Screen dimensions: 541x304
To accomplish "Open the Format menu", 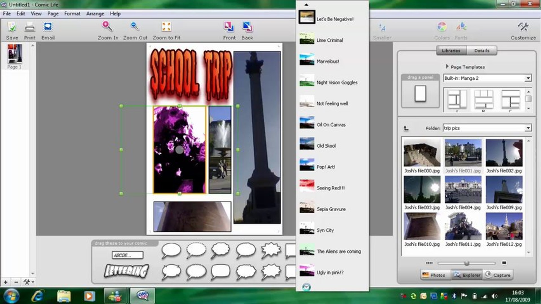I will click(72, 14).
